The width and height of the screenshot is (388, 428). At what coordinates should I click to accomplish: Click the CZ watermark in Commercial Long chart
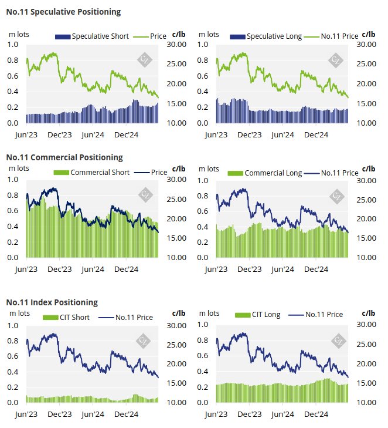click(x=337, y=196)
